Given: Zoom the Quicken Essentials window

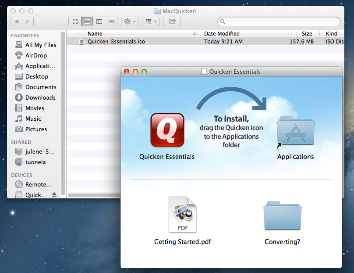Looking at the screenshot, I should (x=144, y=72).
